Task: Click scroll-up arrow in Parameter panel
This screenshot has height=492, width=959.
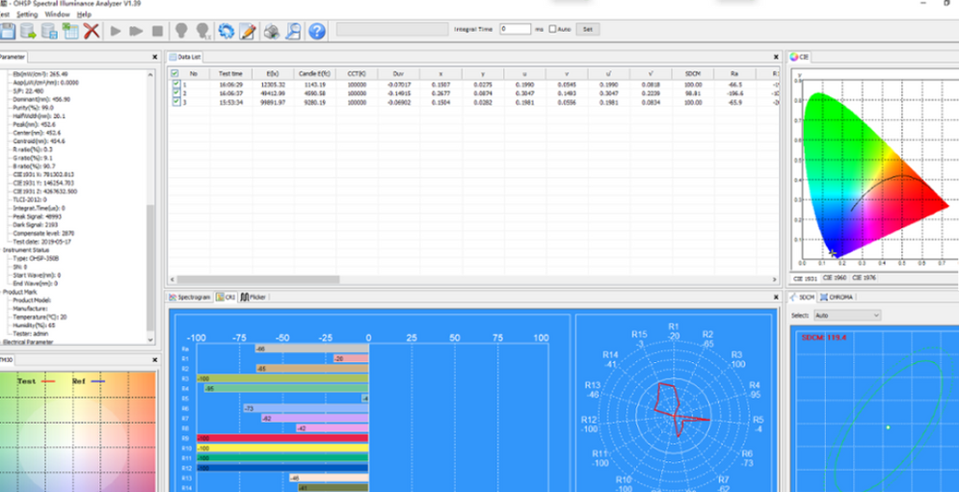Action: click(151, 73)
